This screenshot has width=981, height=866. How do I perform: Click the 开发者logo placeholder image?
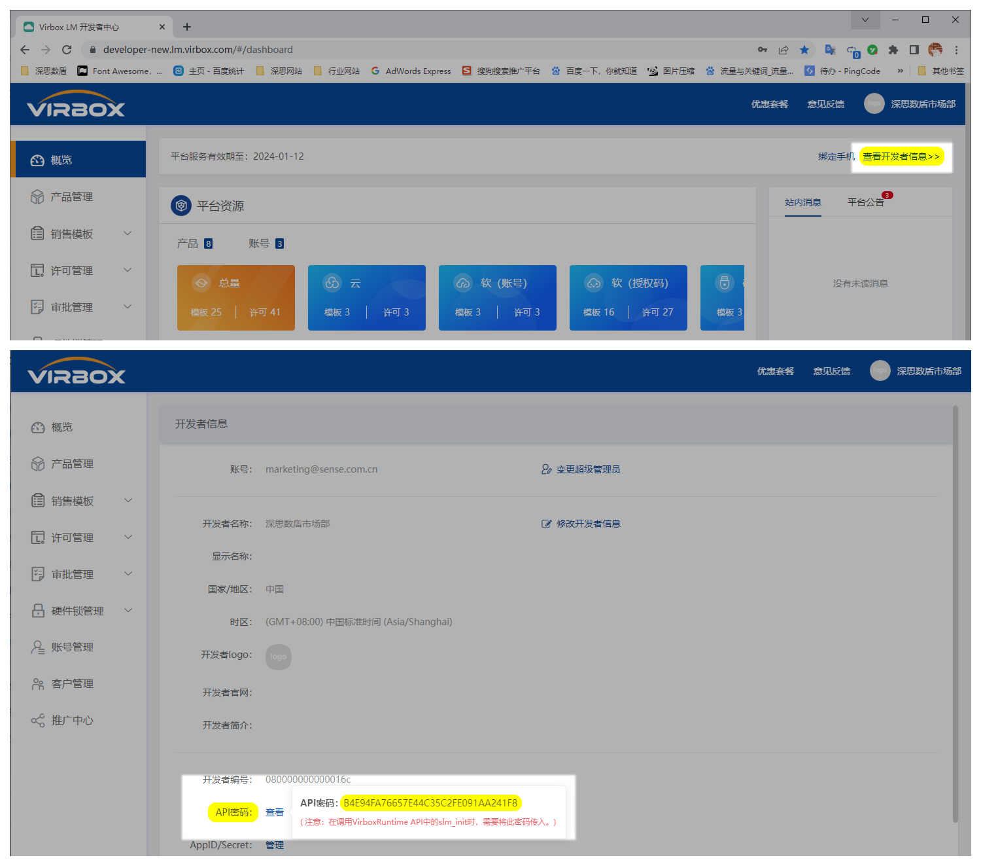(279, 657)
